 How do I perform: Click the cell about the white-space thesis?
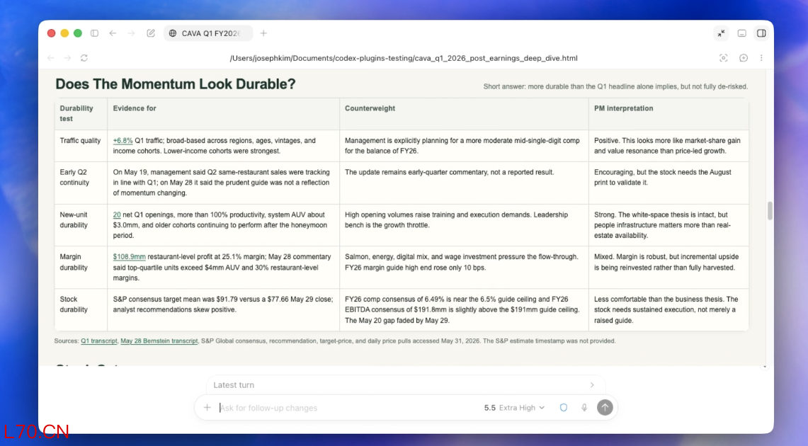(668, 225)
